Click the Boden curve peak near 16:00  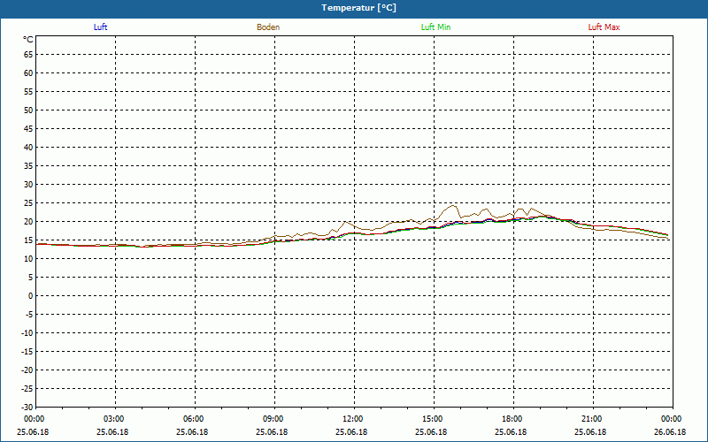click(x=453, y=206)
